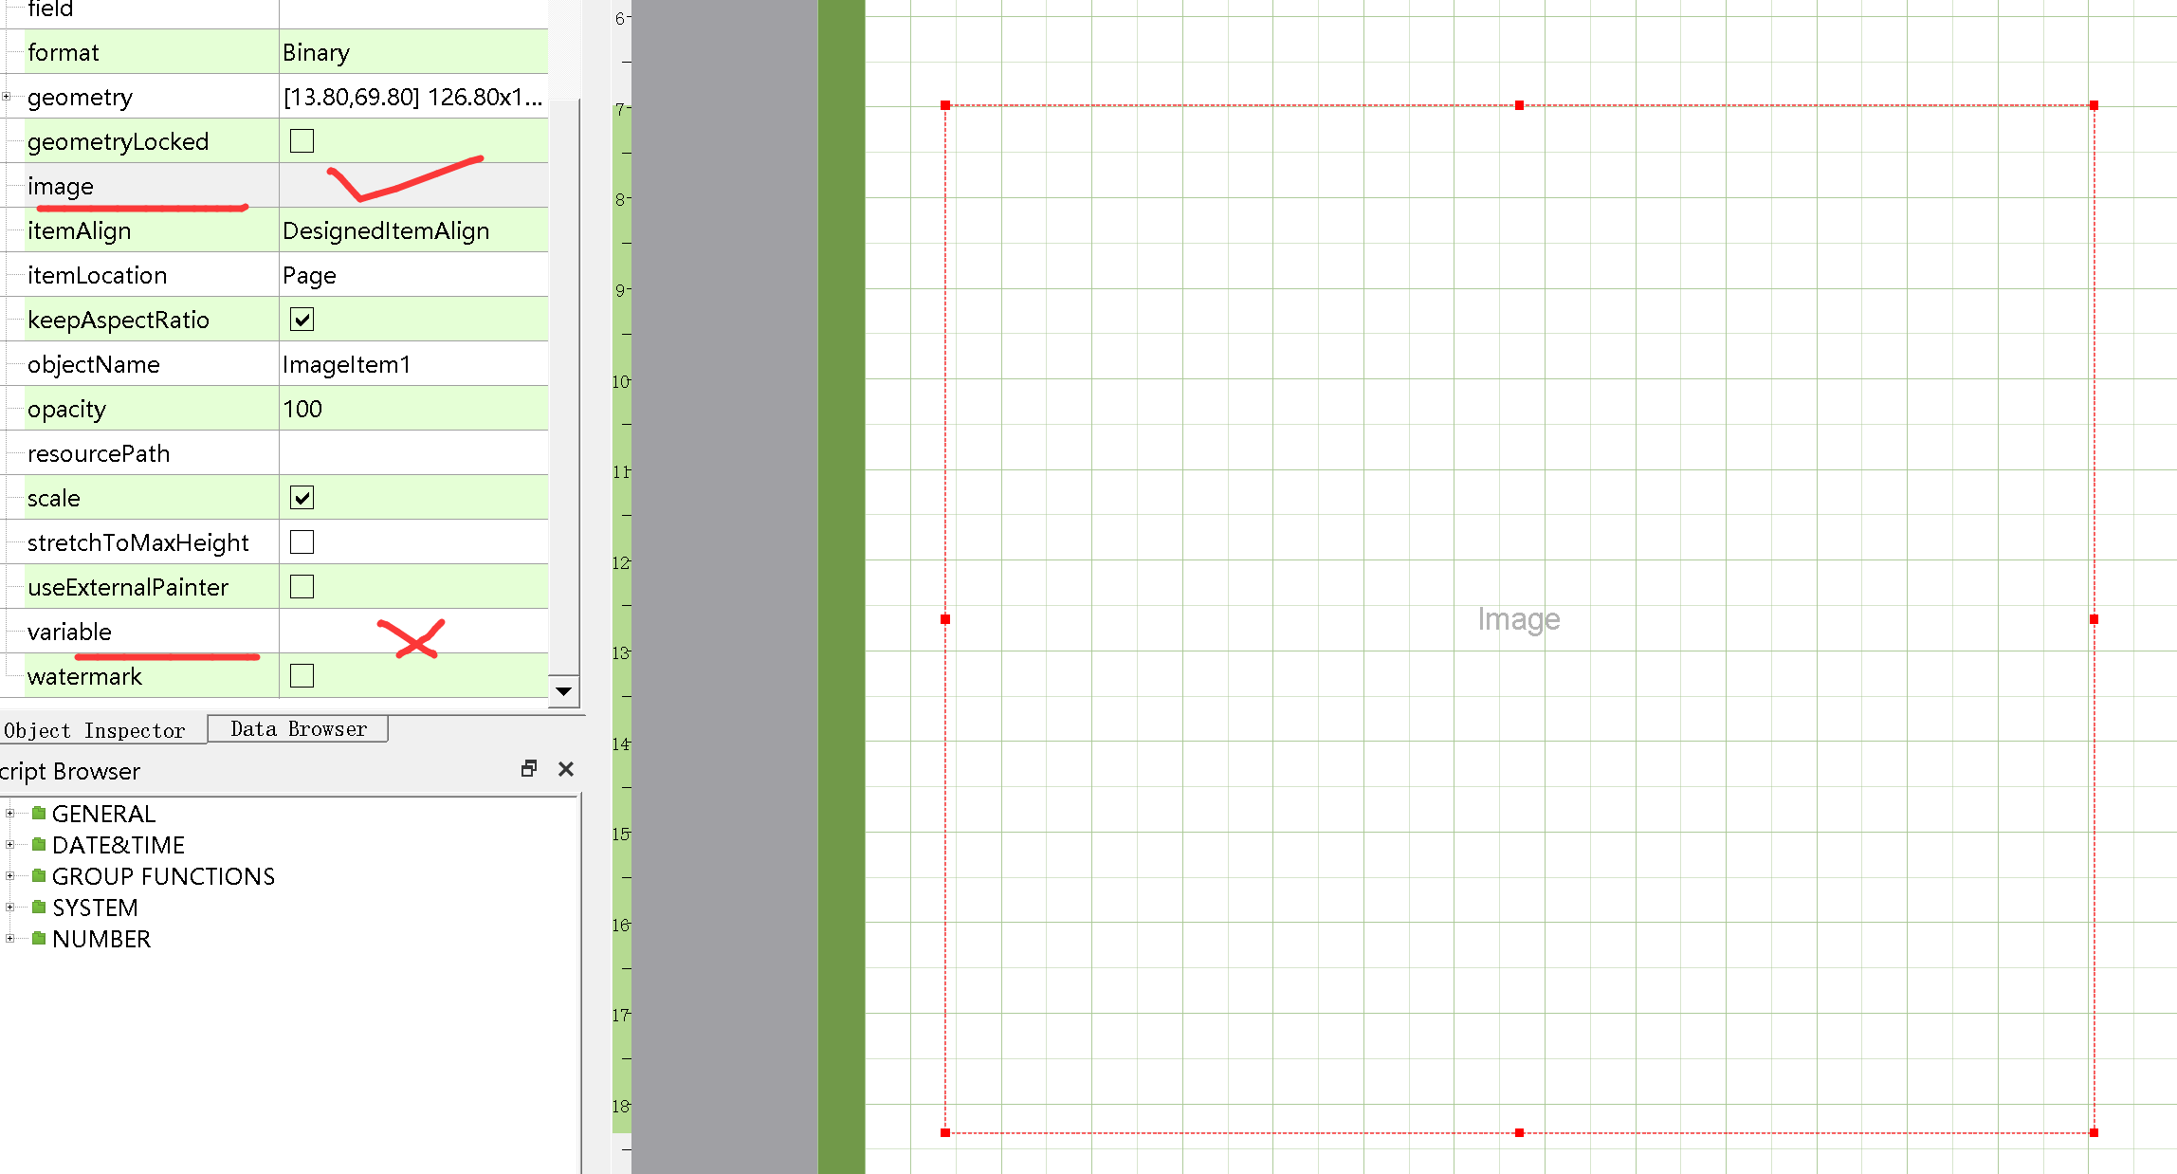Click the SYSTEM folder icon

click(38, 907)
